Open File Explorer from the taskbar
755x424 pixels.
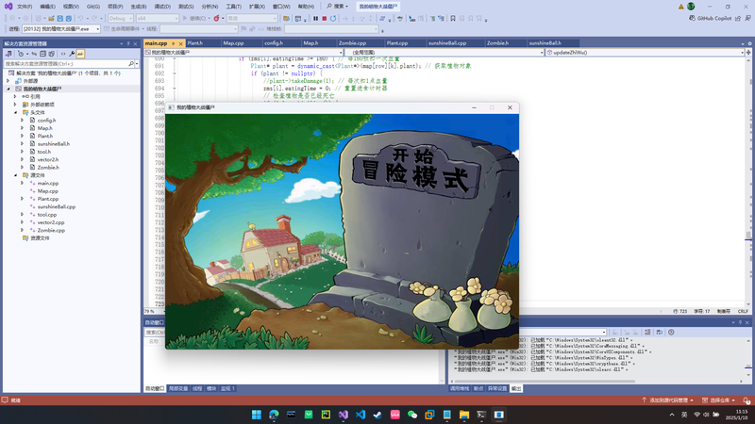click(464, 415)
